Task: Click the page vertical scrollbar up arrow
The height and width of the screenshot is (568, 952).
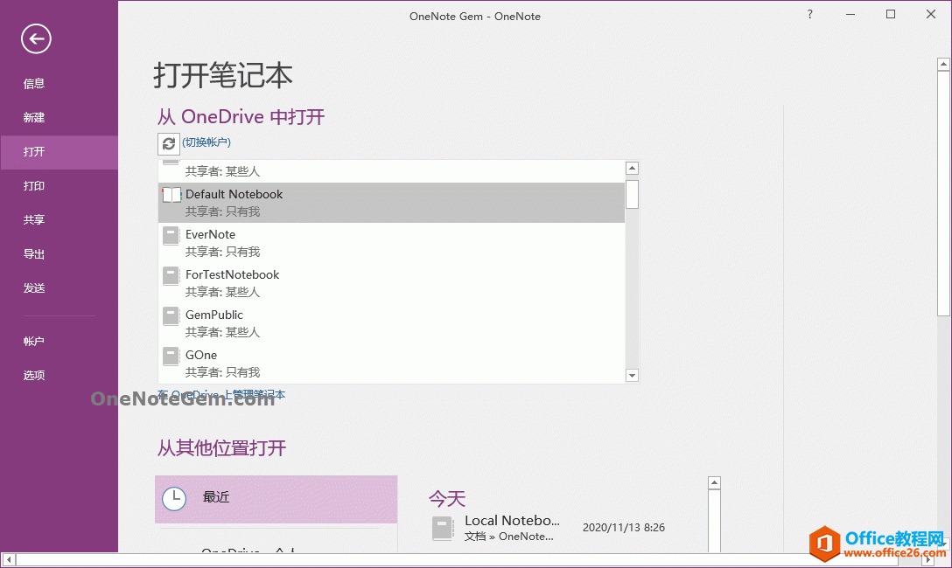Action: click(x=943, y=64)
